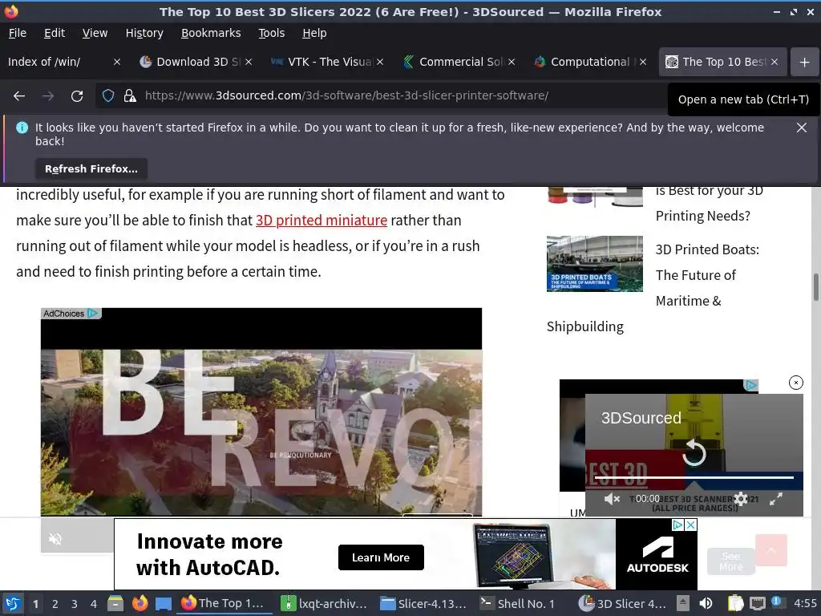This screenshot has width=821, height=616.
Task: Open the 3D Printed Boats article thumbnail
Action: [594, 263]
